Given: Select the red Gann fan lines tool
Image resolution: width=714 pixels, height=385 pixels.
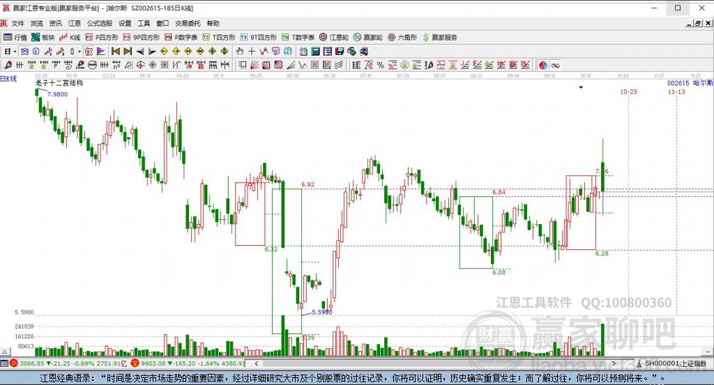Looking at the screenshot, I should point(254,65).
